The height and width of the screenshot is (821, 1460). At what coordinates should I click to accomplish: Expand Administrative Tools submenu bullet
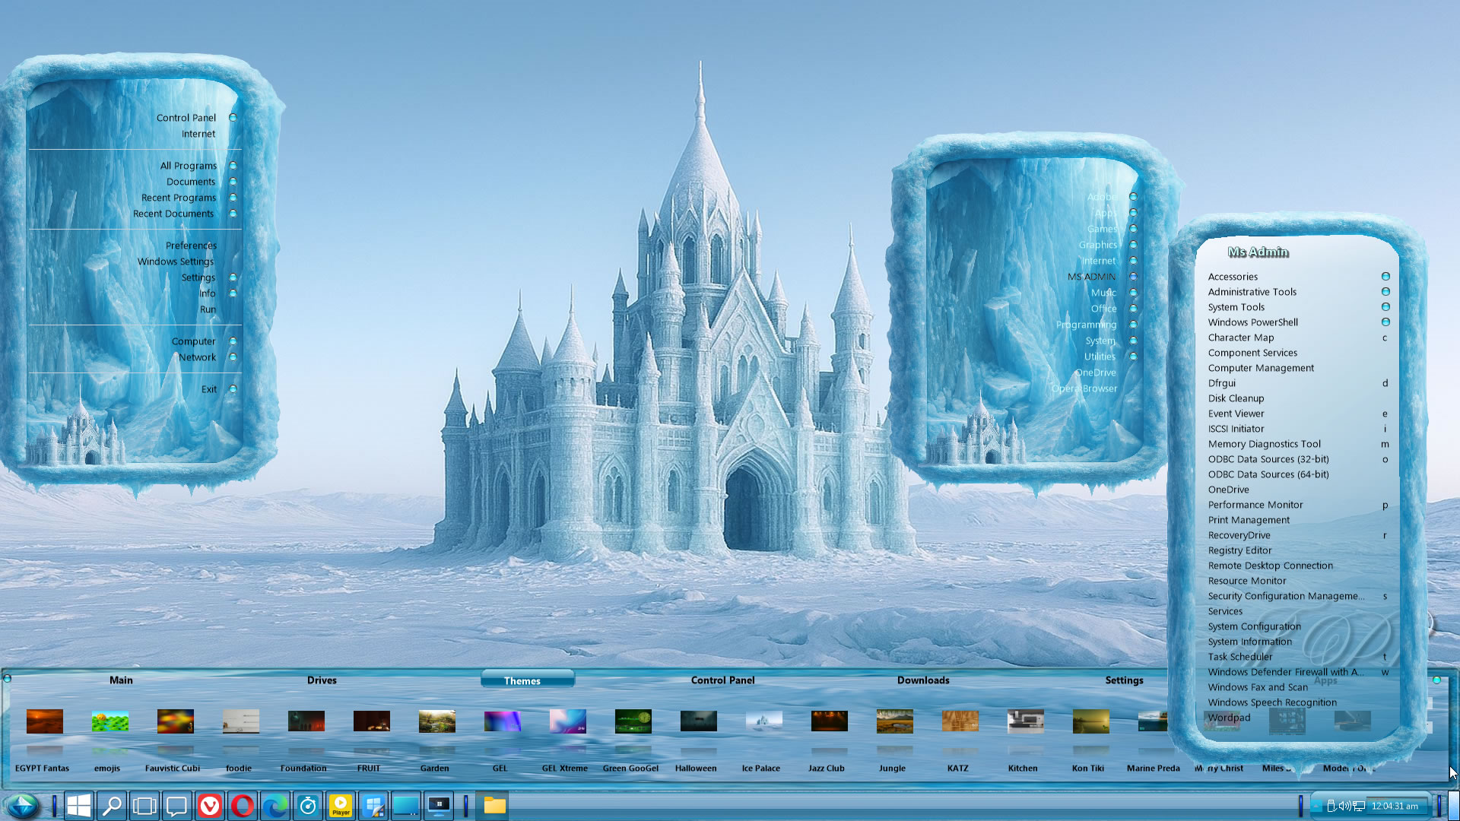(x=1385, y=292)
